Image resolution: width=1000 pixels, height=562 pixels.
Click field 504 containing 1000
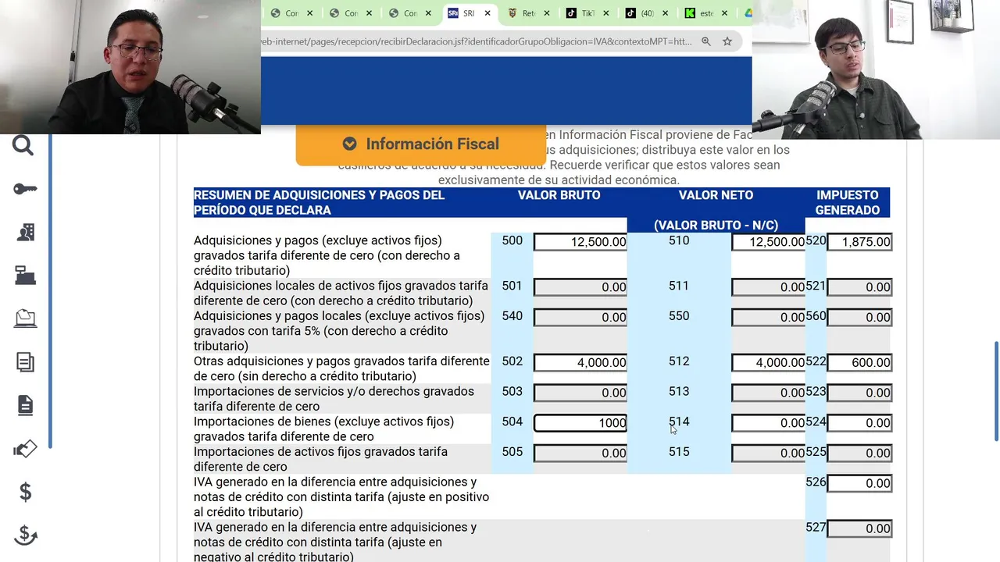tap(580, 423)
